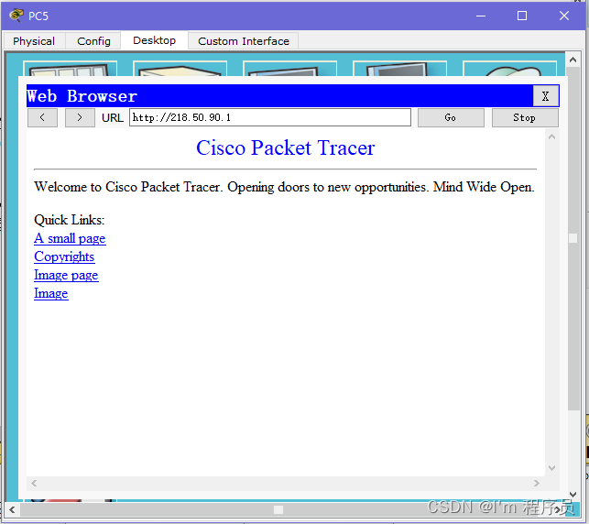Open the A small page link
589x524 pixels.
click(70, 238)
